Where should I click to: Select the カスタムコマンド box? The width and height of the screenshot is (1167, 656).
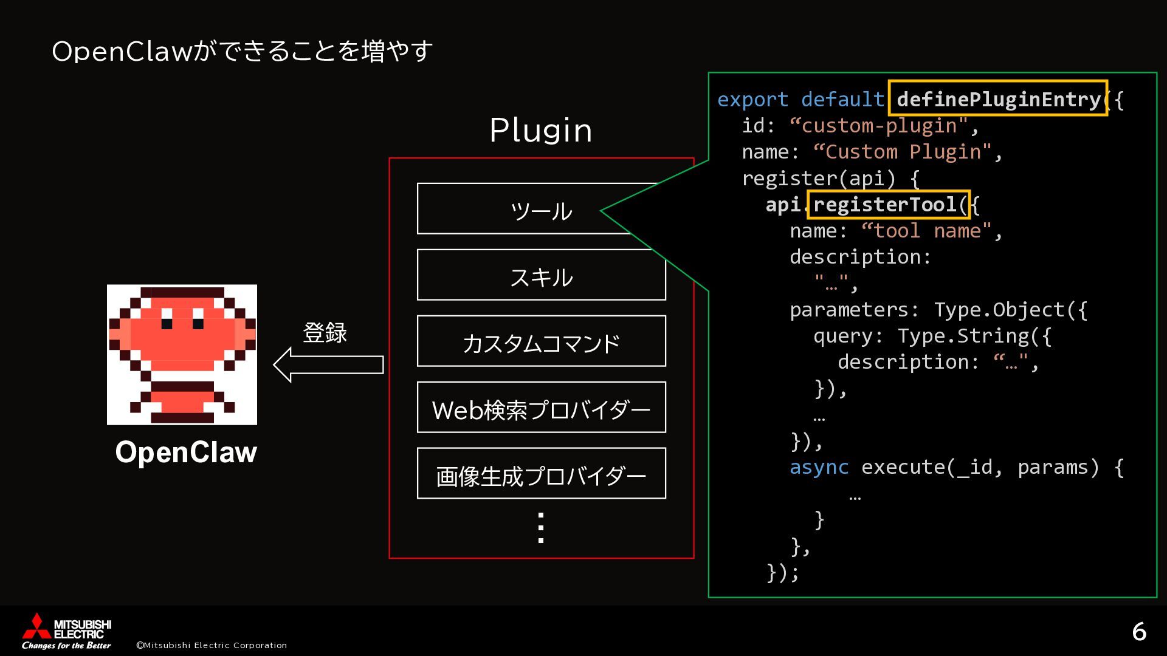click(x=541, y=341)
